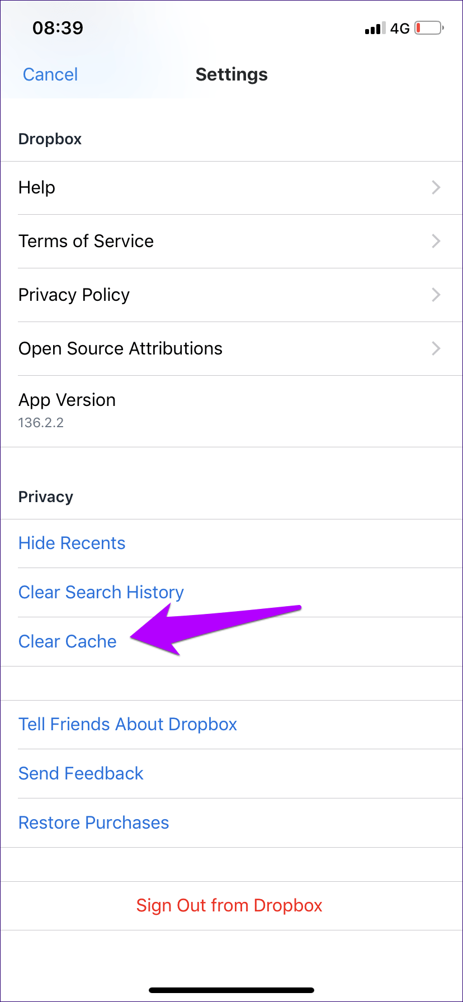463x1002 pixels.
Task: Tap the Privacy Policy chevron arrow
Action: [436, 295]
